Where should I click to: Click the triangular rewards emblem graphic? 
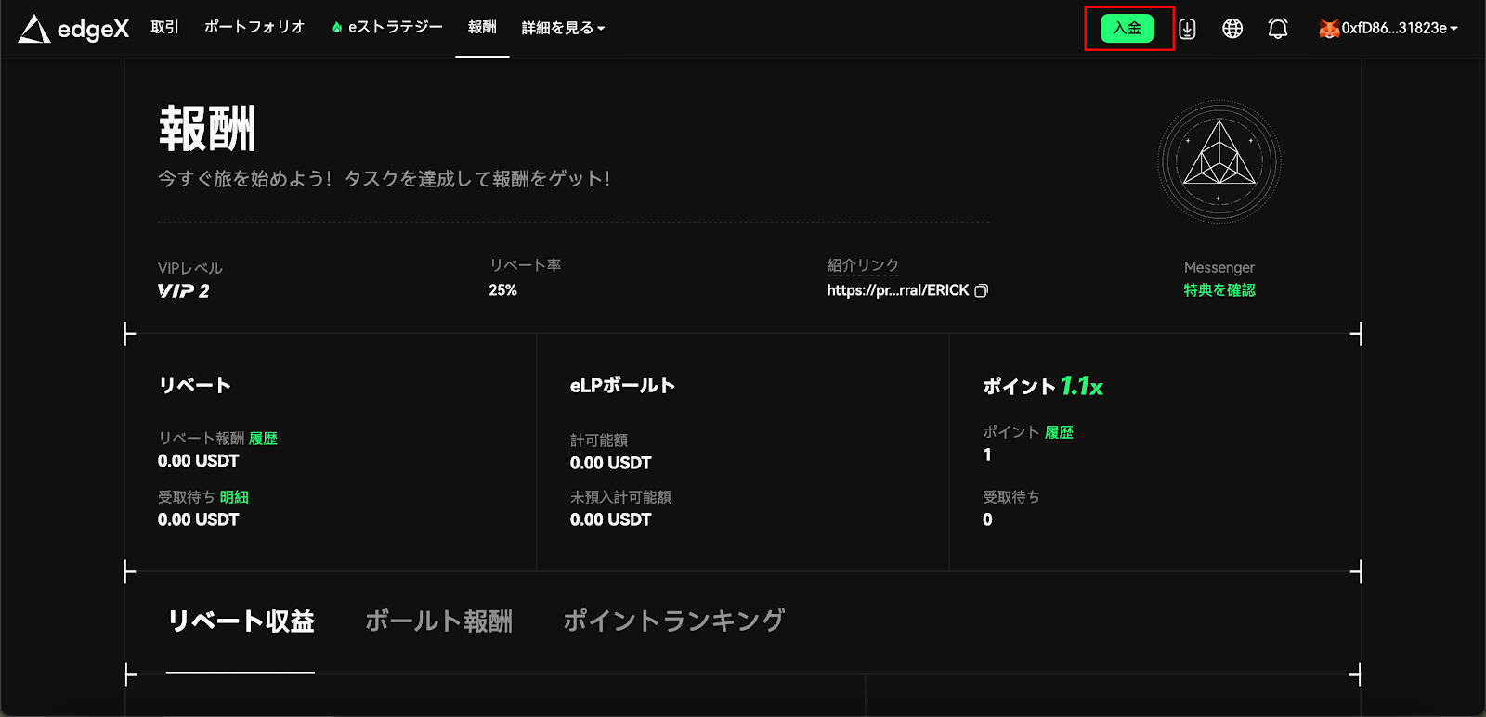tap(1219, 161)
